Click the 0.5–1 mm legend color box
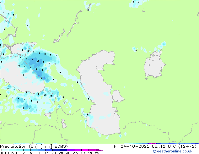Viewport: 199px width, 154px height. click(x=13, y=150)
